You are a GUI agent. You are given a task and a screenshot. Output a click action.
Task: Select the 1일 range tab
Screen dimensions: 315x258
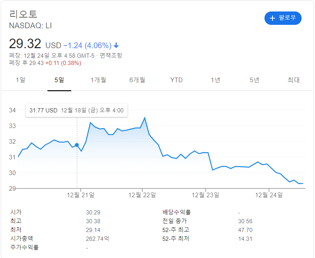20,80
